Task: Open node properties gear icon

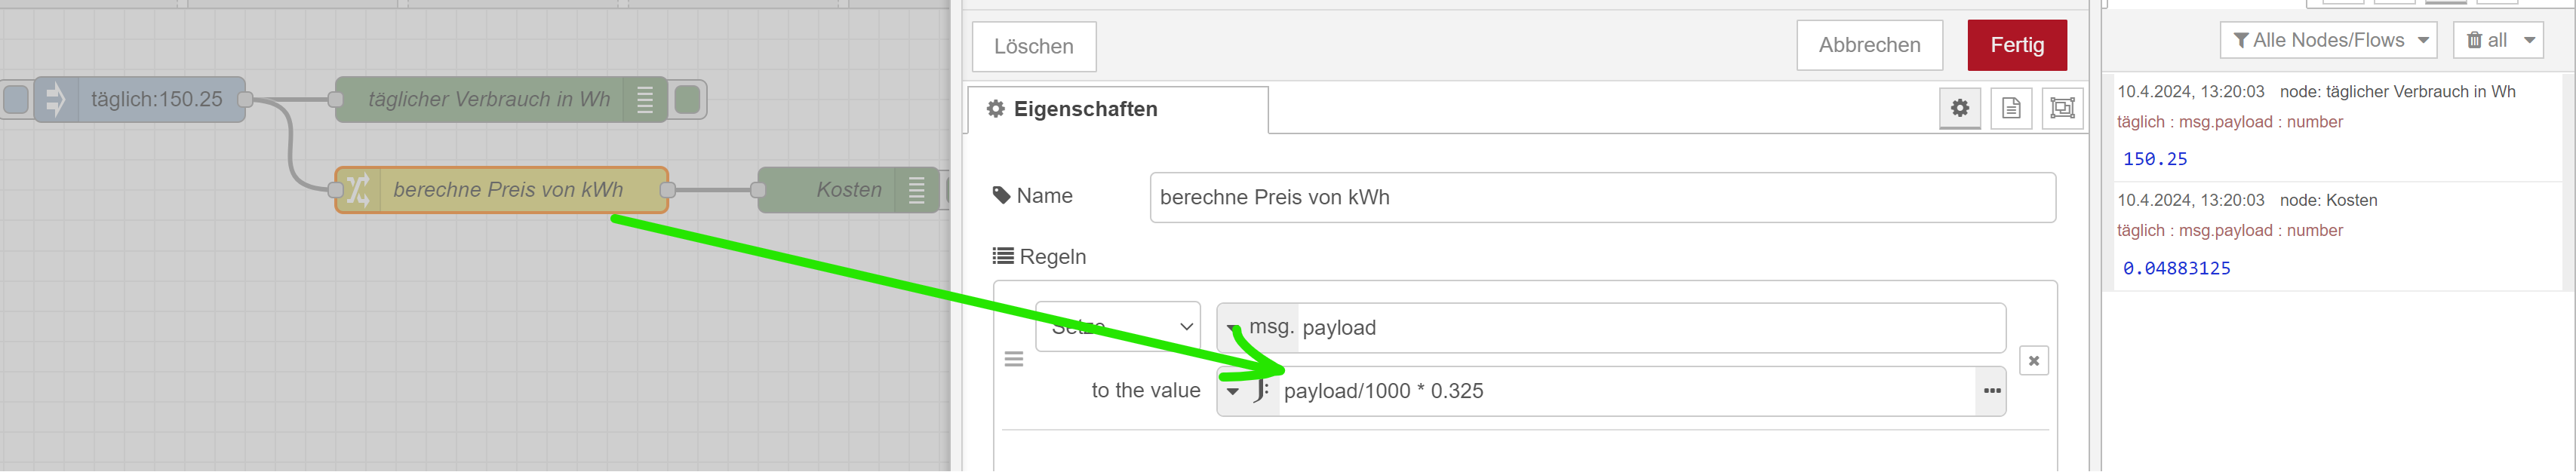Action: click(x=1959, y=108)
